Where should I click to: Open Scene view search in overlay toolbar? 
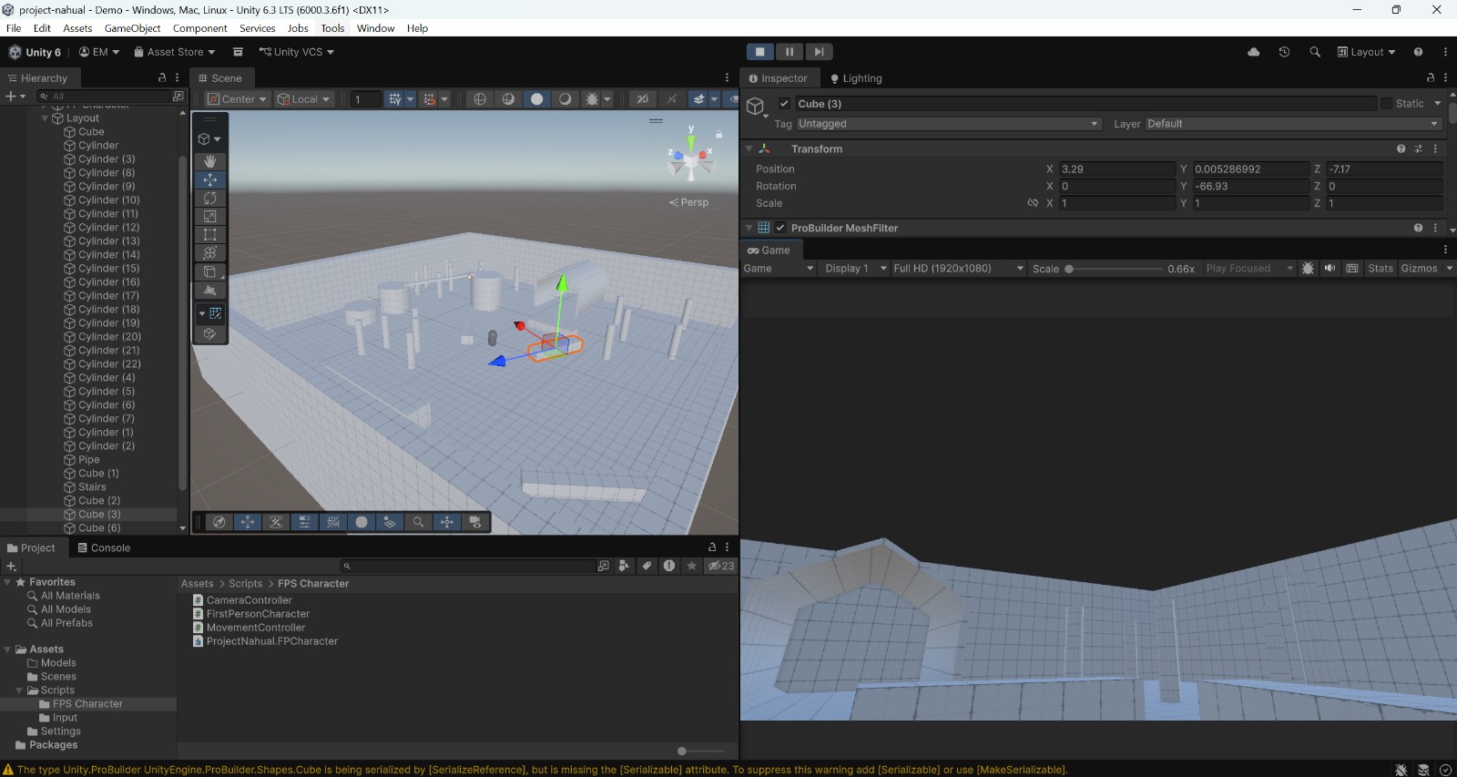(418, 522)
